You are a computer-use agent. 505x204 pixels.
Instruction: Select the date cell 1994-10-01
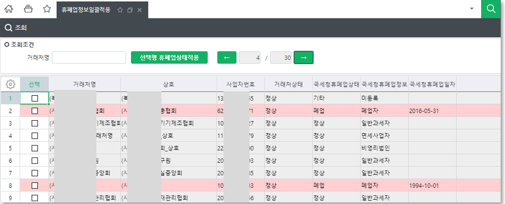click(432, 186)
